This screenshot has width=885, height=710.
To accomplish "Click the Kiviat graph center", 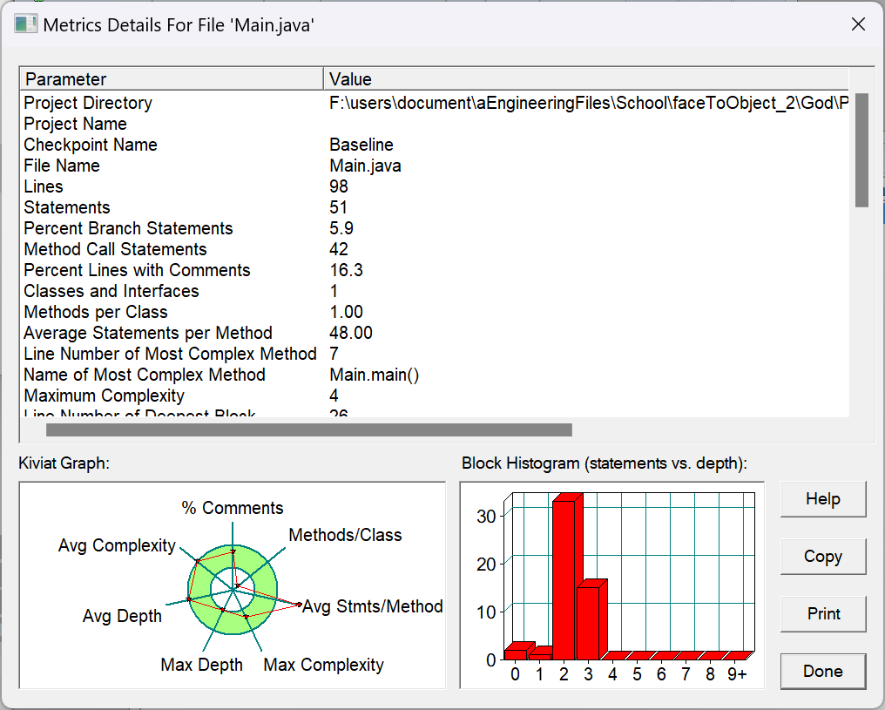I will point(233,589).
